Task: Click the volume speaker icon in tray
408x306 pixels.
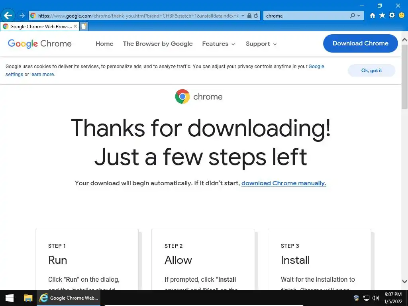Action: coord(376,298)
